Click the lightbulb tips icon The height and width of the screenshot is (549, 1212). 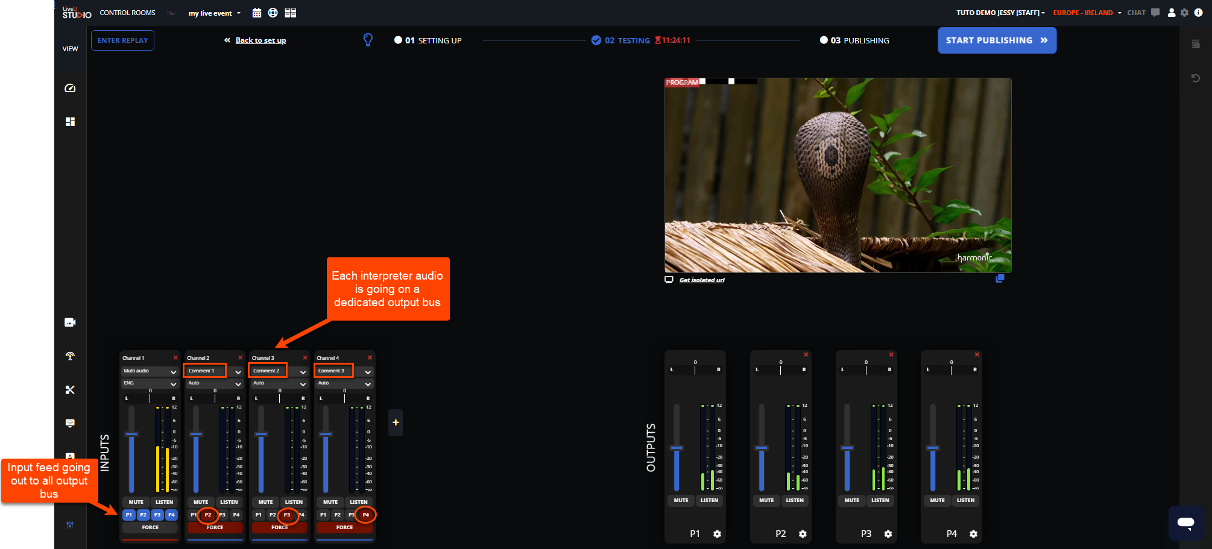[368, 40]
